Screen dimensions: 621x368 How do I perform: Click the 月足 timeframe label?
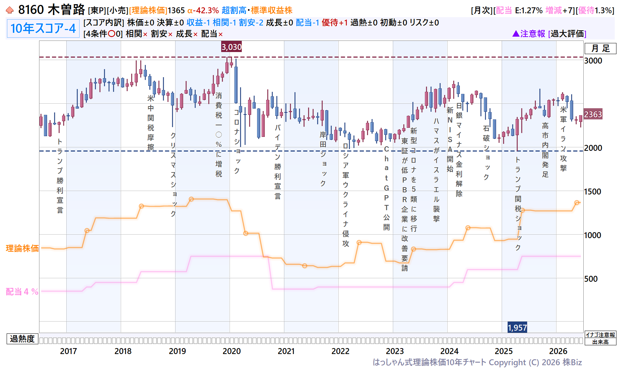600,48
